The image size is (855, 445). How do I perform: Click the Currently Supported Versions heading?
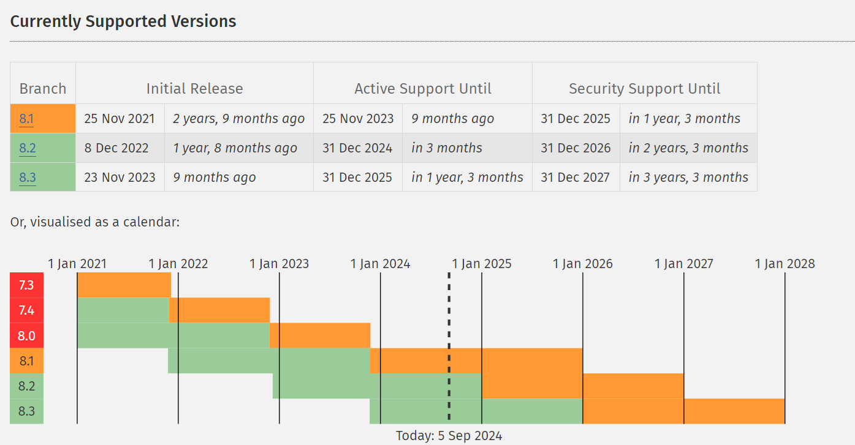click(123, 21)
